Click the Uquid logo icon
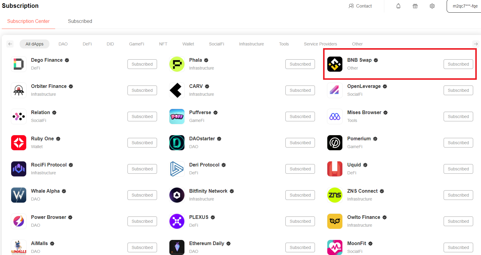Viewport: 481px width, 255px height. pos(335,169)
